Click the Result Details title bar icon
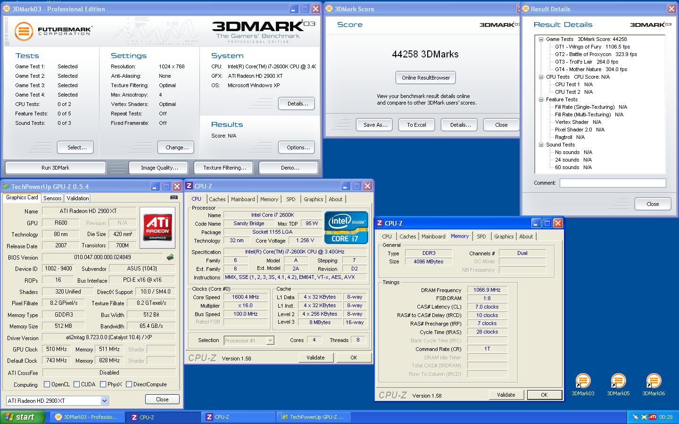Screen dimensions: 679x424 526,9
